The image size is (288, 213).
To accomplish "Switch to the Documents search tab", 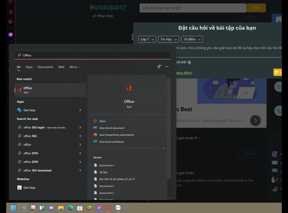I will 45,67.
